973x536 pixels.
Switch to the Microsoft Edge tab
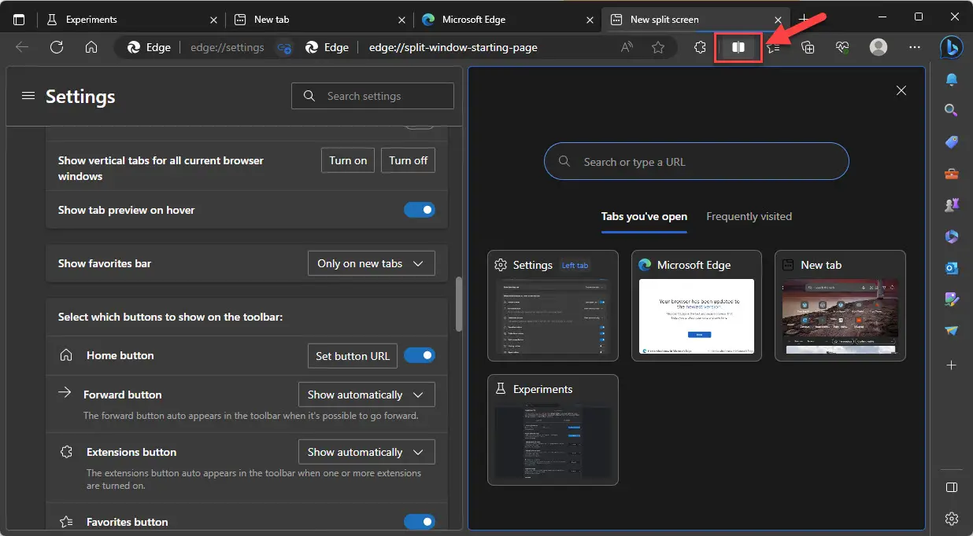point(507,20)
